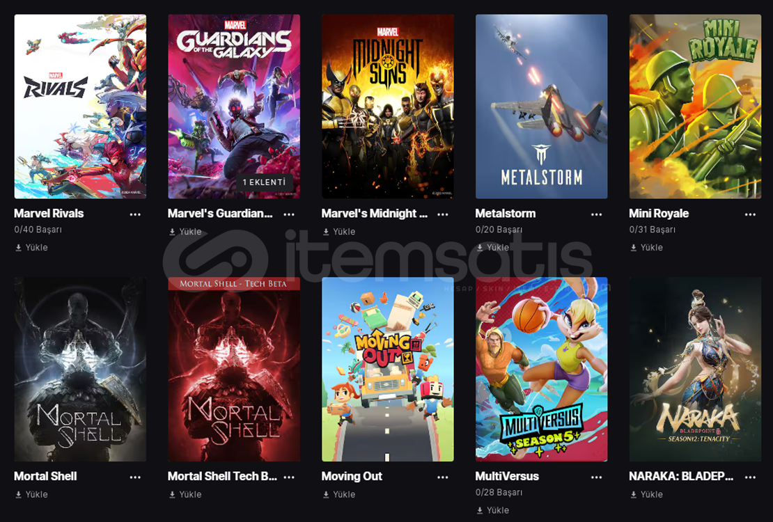Show the three-dot menu for Moving Out
This screenshot has width=773, height=522.
click(443, 477)
